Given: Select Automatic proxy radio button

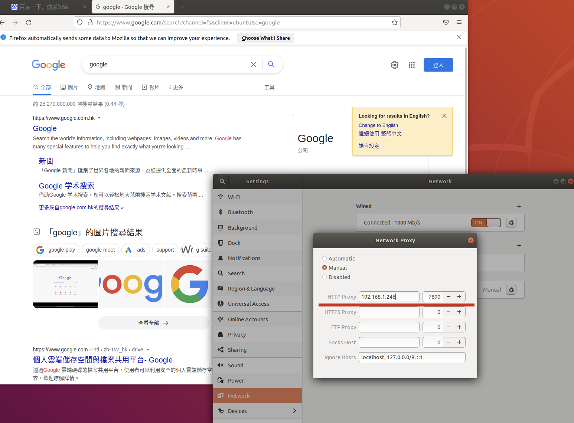Looking at the screenshot, I should pyautogui.click(x=324, y=259).
